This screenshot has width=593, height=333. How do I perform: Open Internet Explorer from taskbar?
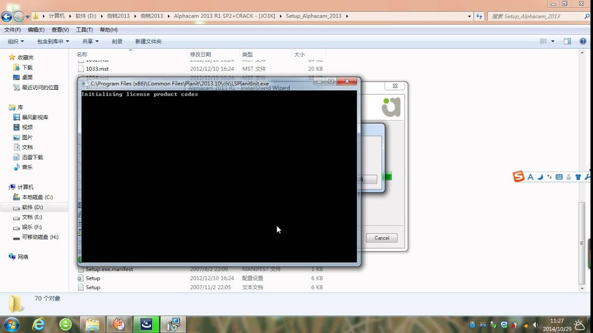click(x=39, y=324)
